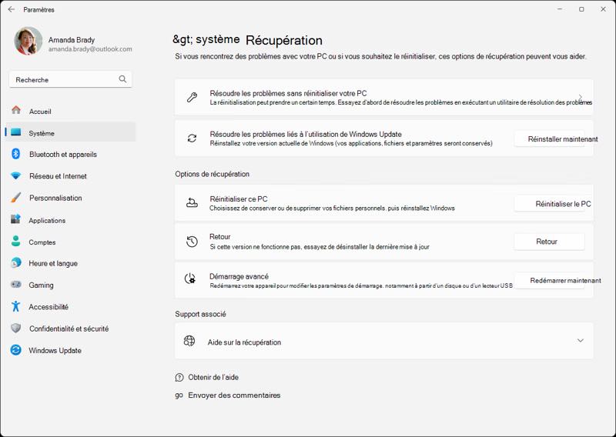Open Confidentialité et sécurité shield icon
Image resolution: width=616 pixels, height=437 pixels.
point(15,329)
